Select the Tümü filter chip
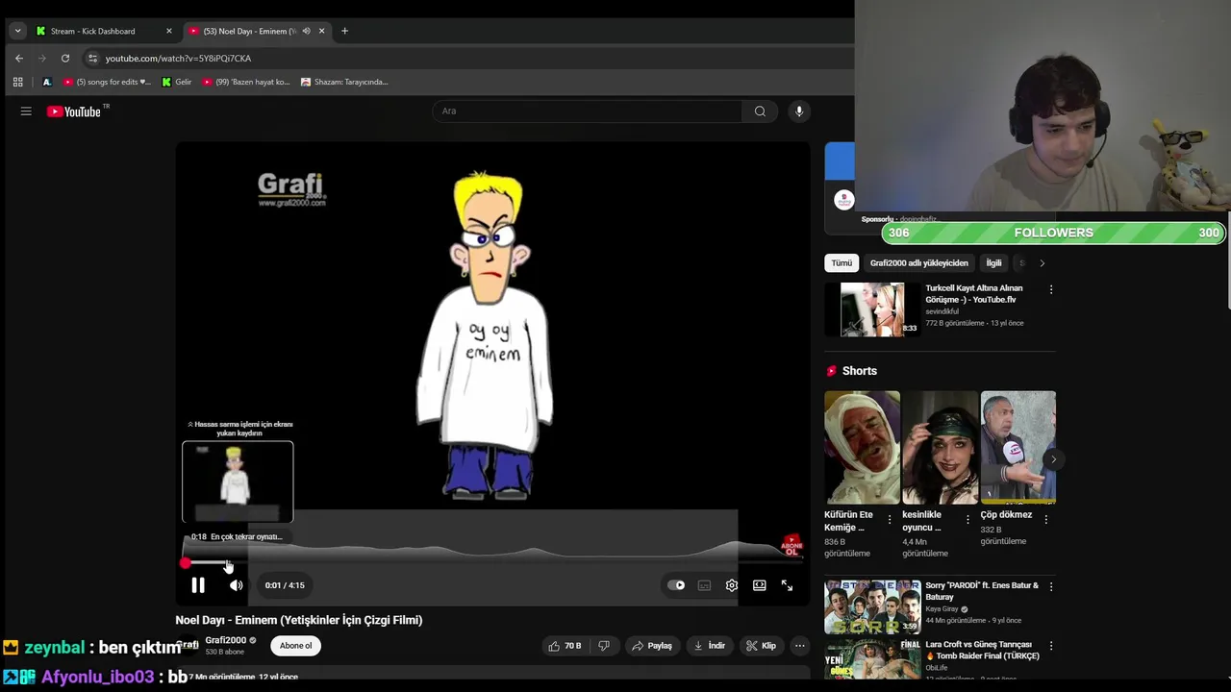This screenshot has width=1231, height=692. click(842, 263)
